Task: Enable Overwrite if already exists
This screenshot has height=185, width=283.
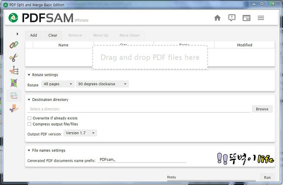Action: pos(29,118)
